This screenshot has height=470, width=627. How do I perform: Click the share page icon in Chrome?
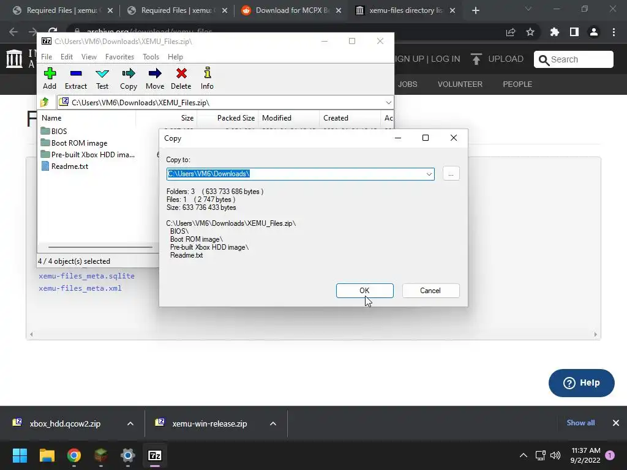tap(511, 32)
